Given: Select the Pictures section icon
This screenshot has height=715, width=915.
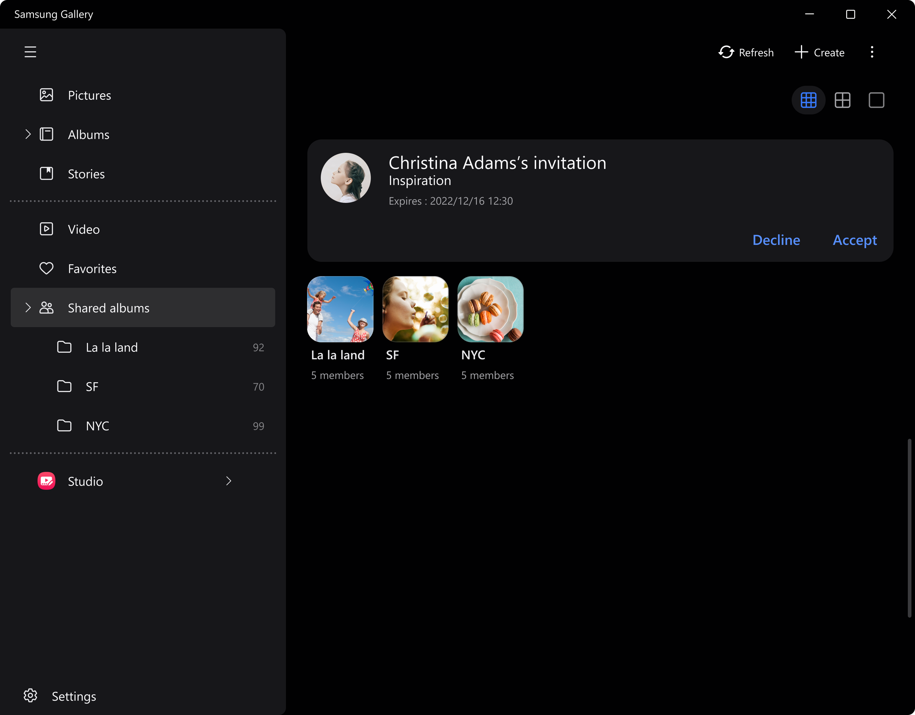Looking at the screenshot, I should click(46, 95).
